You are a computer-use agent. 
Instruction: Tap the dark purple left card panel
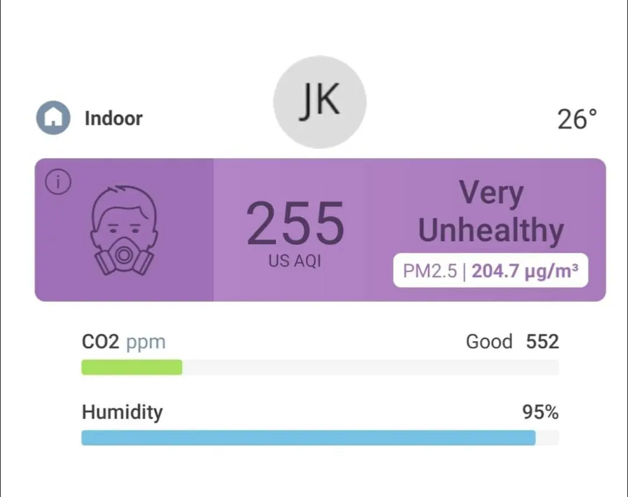pyautogui.click(x=124, y=230)
